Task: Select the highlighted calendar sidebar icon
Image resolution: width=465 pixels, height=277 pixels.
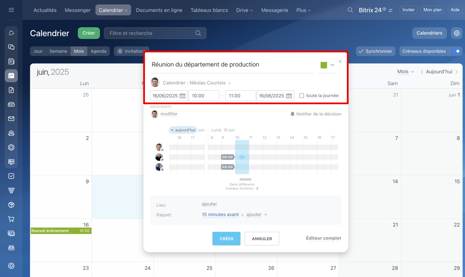Action: 11,76
